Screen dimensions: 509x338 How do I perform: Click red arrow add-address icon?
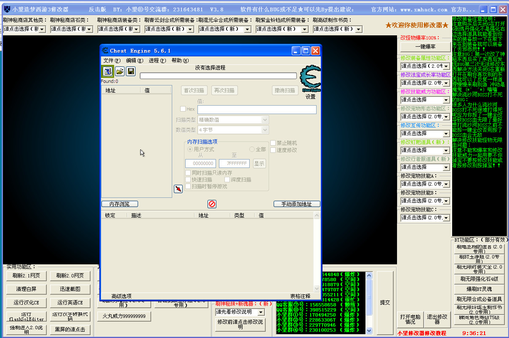(x=179, y=189)
